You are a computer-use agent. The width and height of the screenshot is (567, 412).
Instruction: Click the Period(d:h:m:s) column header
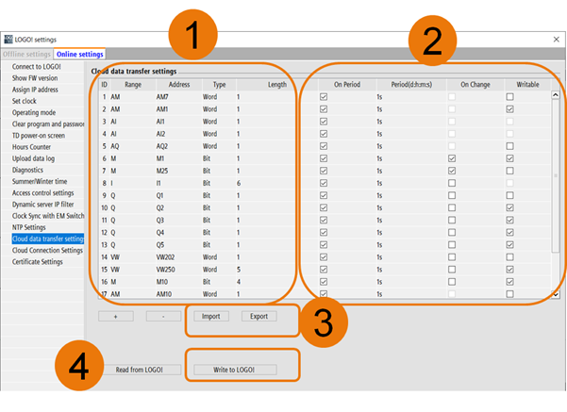[x=411, y=85]
